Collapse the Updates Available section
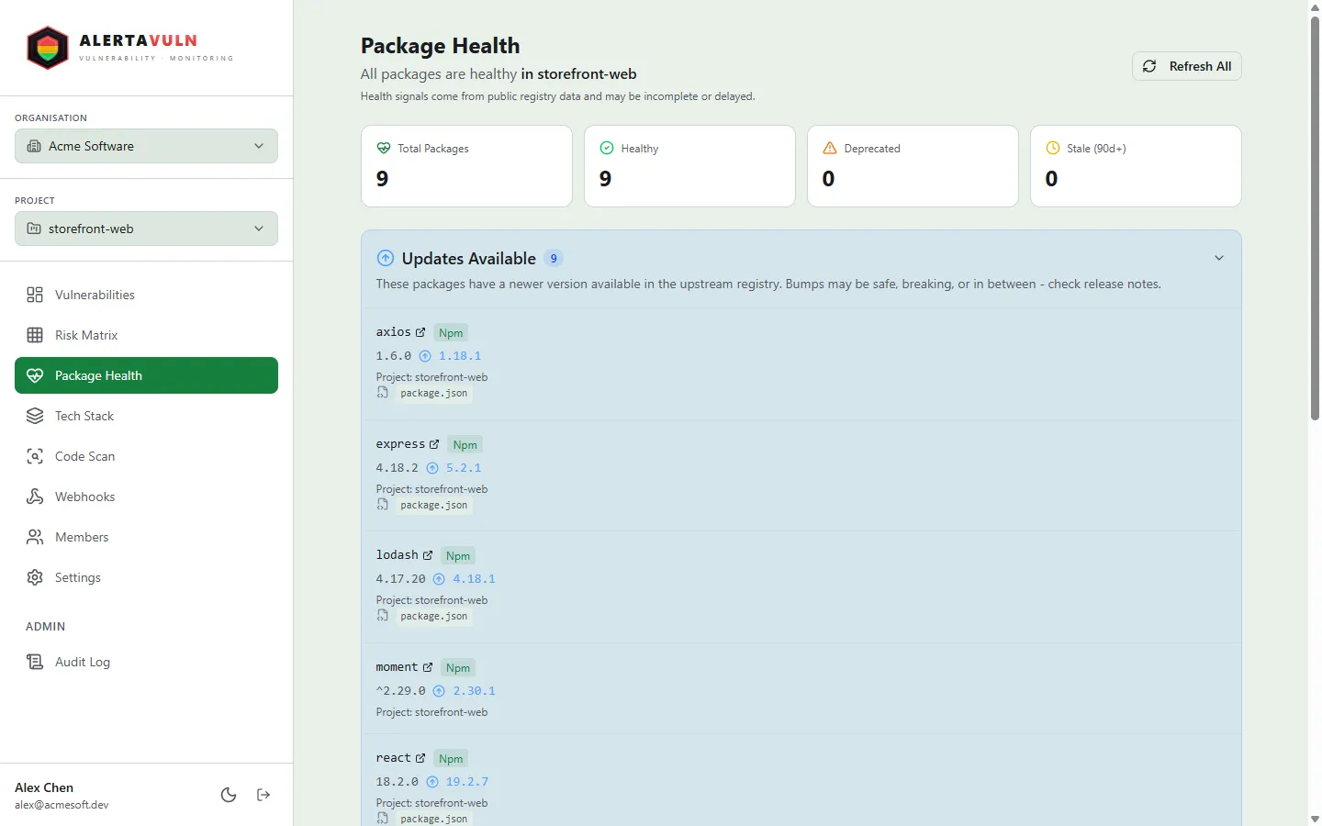 click(x=1219, y=258)
